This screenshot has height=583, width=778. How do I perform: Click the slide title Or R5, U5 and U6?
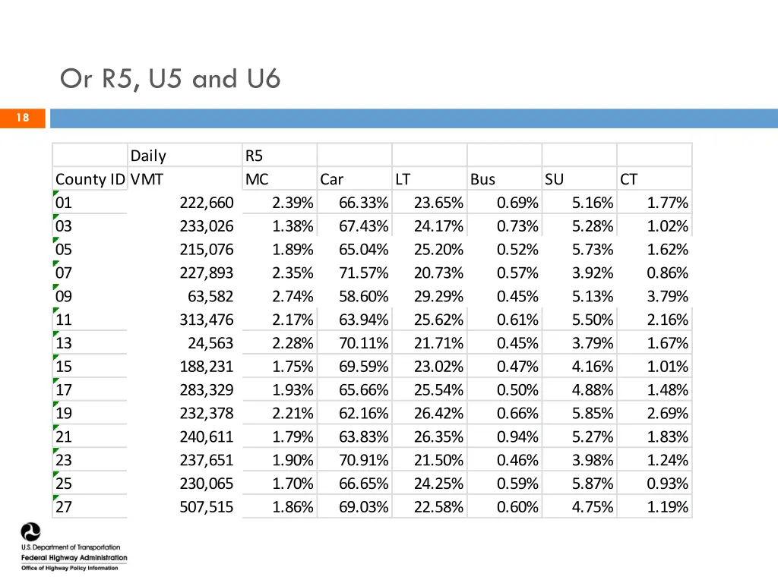[170, 79]
